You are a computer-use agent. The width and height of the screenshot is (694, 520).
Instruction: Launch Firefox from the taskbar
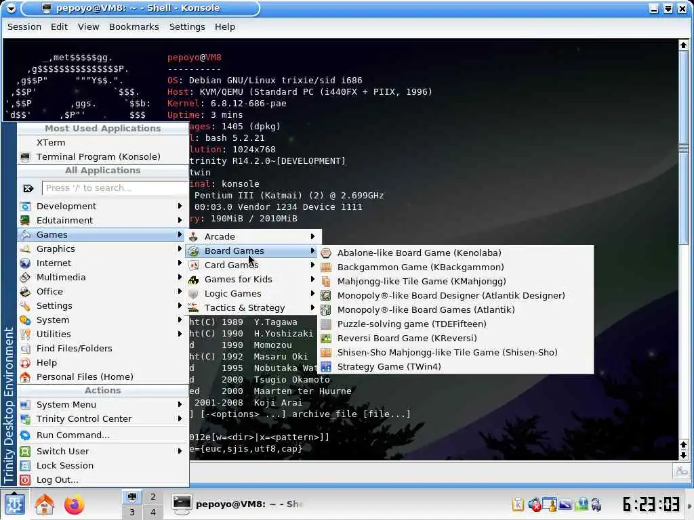tap(75, 504)
